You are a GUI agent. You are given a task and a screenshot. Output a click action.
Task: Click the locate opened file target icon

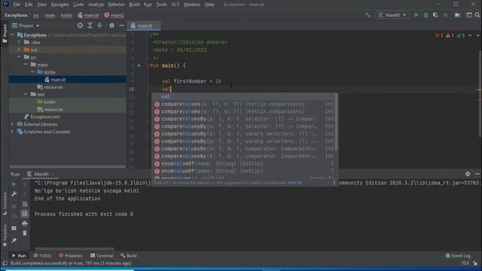(x=81, y=26)
